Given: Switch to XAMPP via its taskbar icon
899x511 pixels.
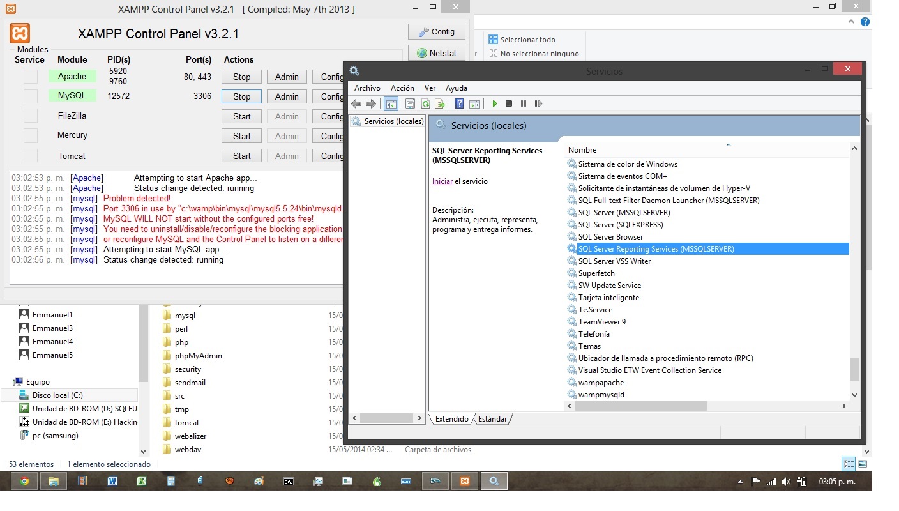Looking at the screenshot, I should [465, 481].
